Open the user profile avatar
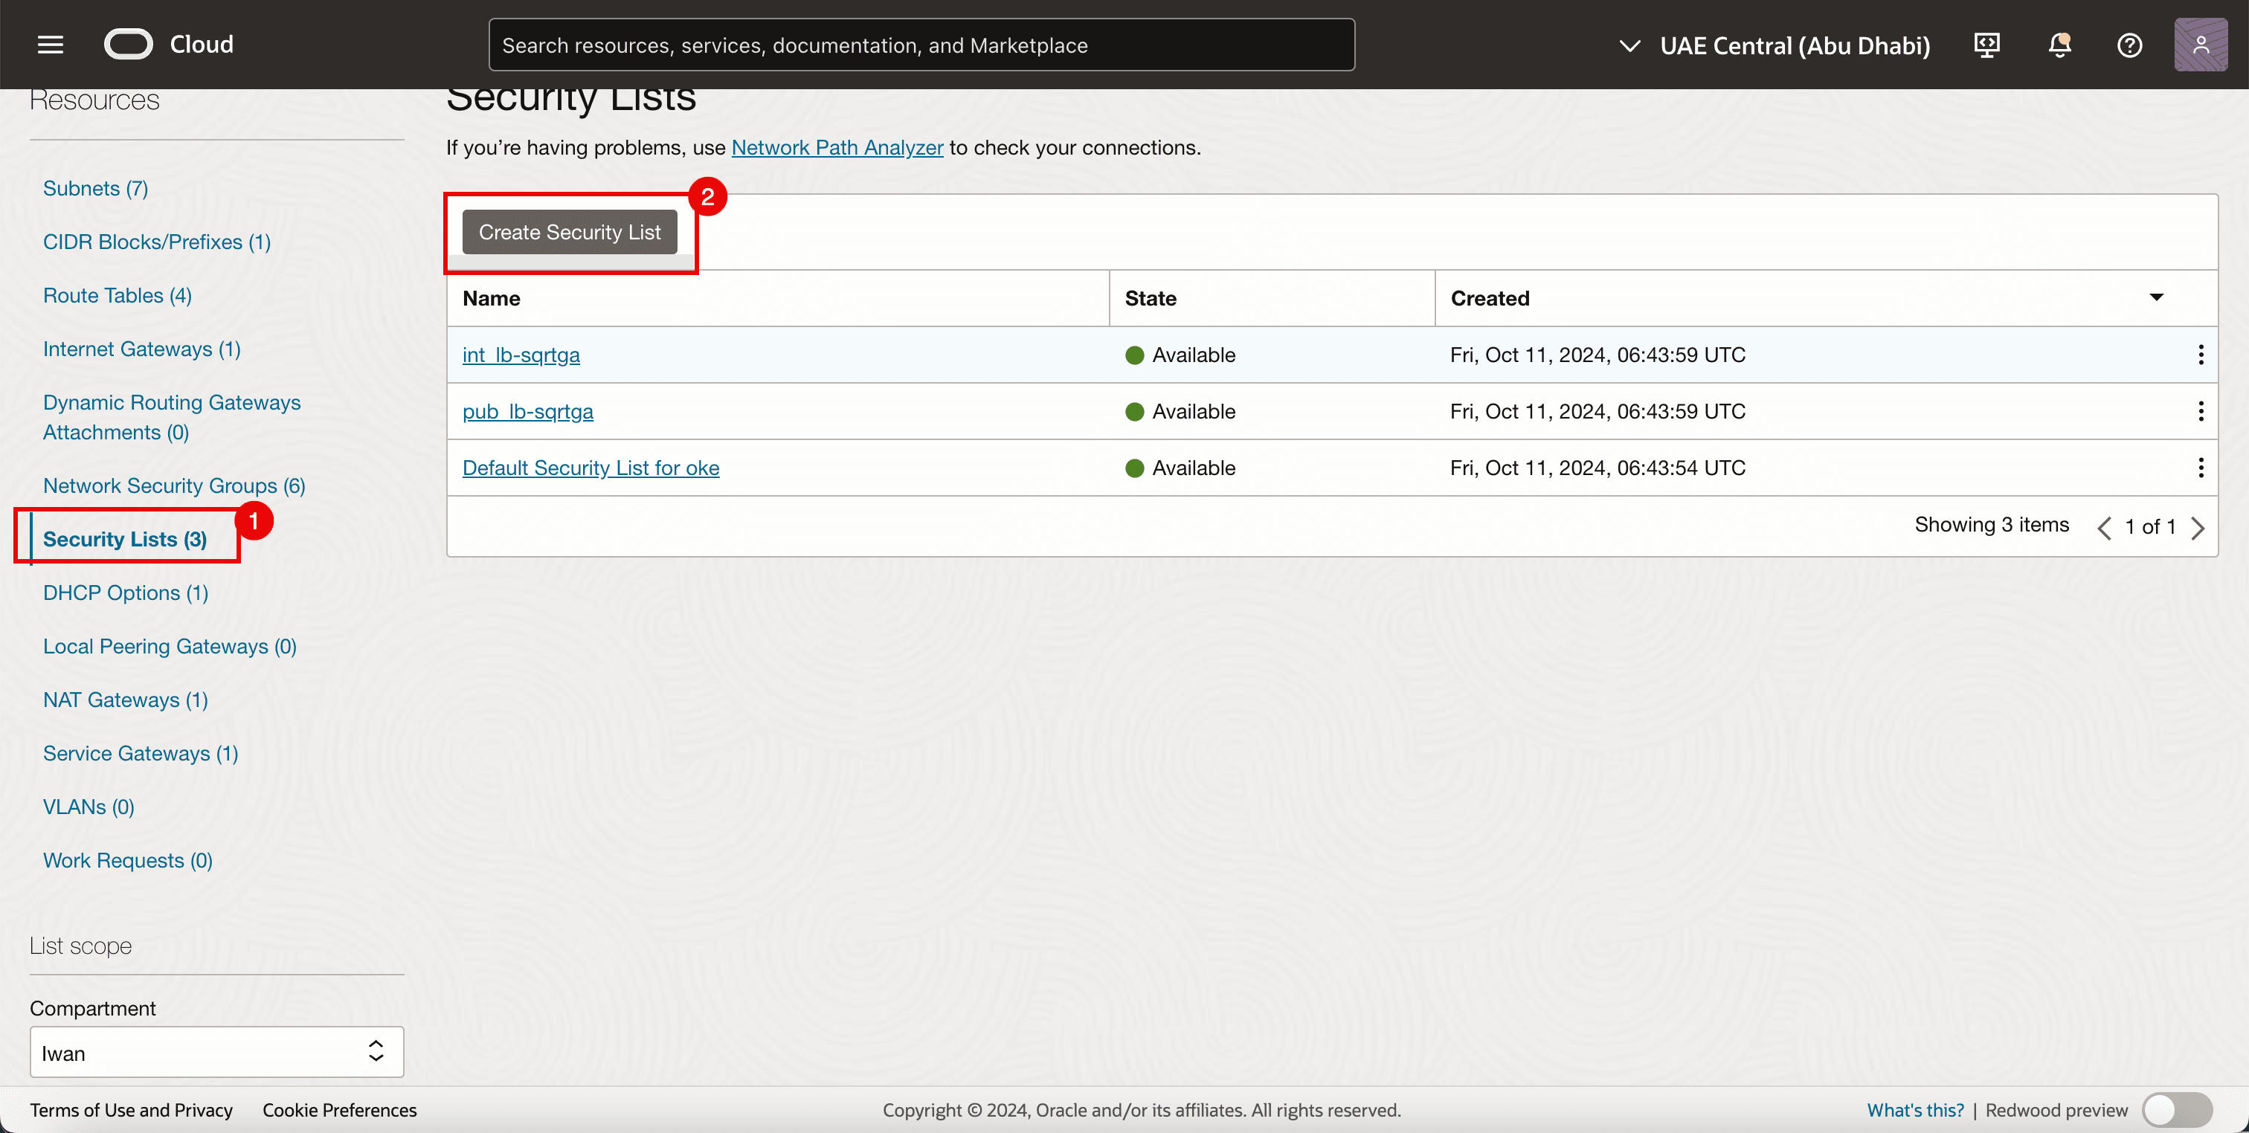Screen dimensions: 2249x1133 (2200, 45)
